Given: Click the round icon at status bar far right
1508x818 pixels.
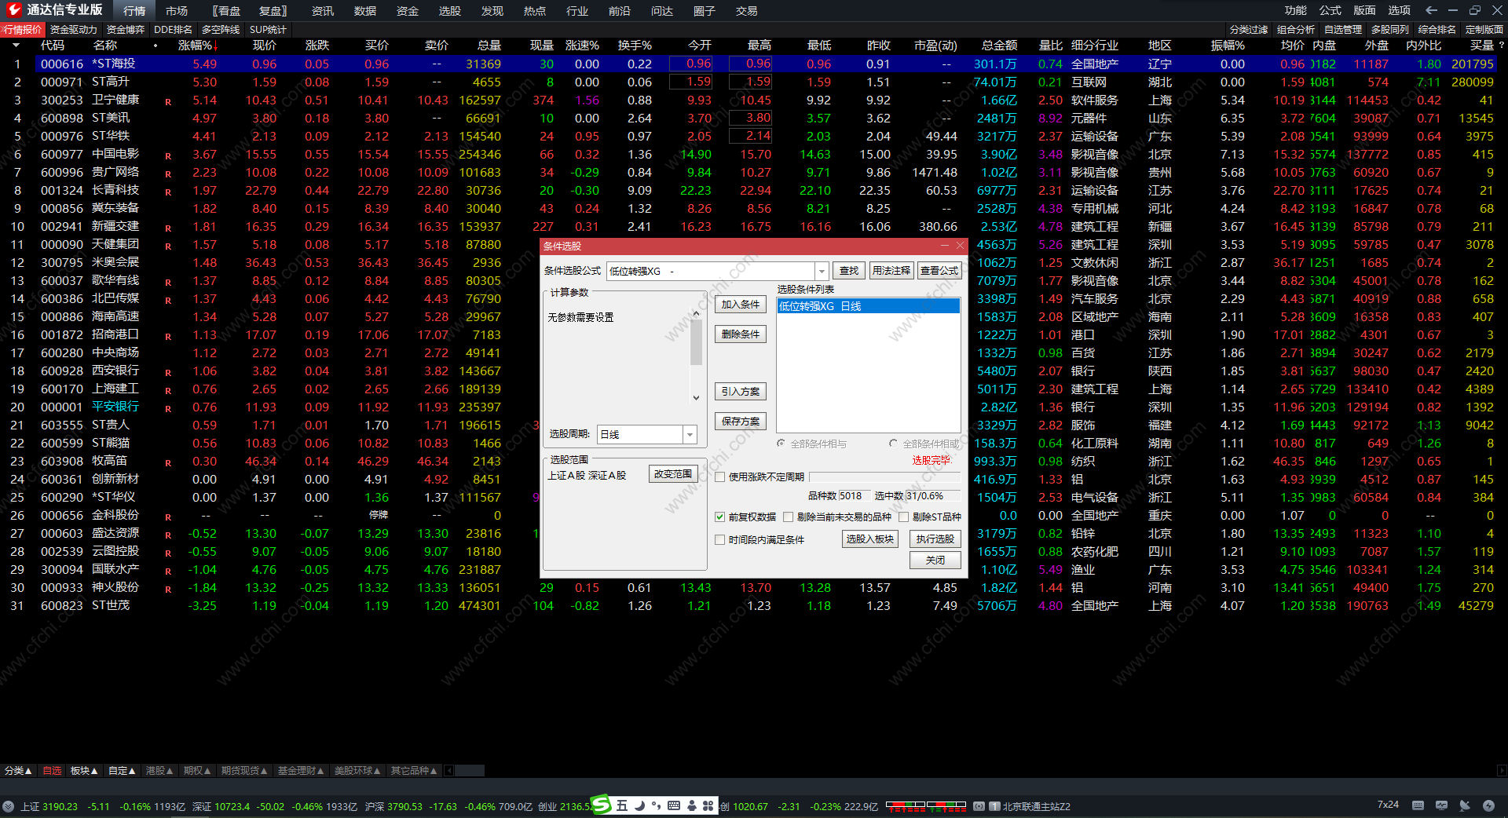Looking at the screenshot, I should [x=1488, y=805].
